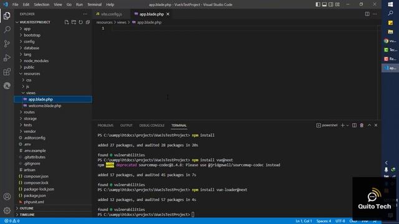399x224 pixels.
Task: Open the Windows Start button
Action: pyautogui.click(x=390, y=4)
